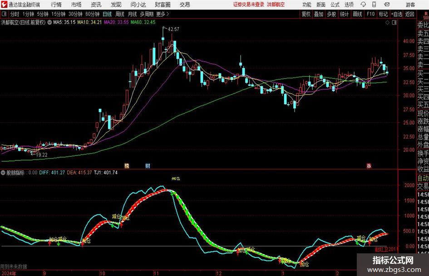Open the 市场 menu
The image size is (429, 276).
click(x=76, y=5)
